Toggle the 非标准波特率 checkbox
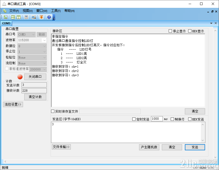The width and height of the screenshot is (219, 170). 7,69
